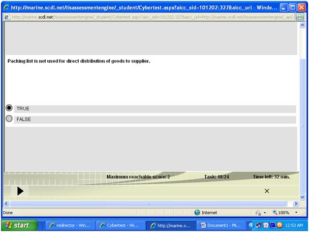Click the vertical scrollbar thumb

302,126
